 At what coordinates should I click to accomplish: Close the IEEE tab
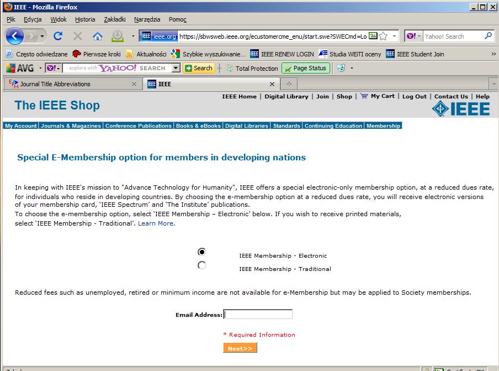click(272, 84)
